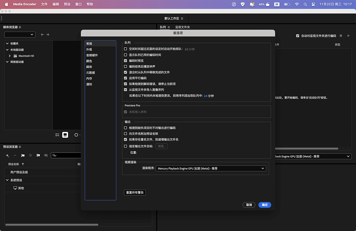Switch the media browser to thumbnail view
356x231 pixels.
(65, 135)
